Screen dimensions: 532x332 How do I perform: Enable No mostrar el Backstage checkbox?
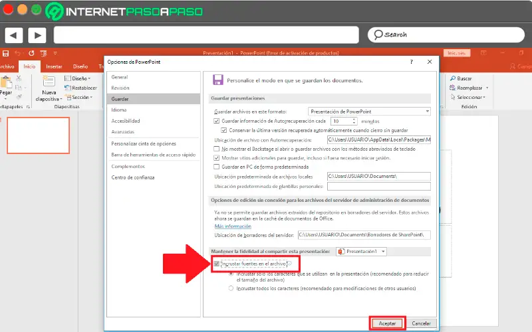tap(217, 149)
